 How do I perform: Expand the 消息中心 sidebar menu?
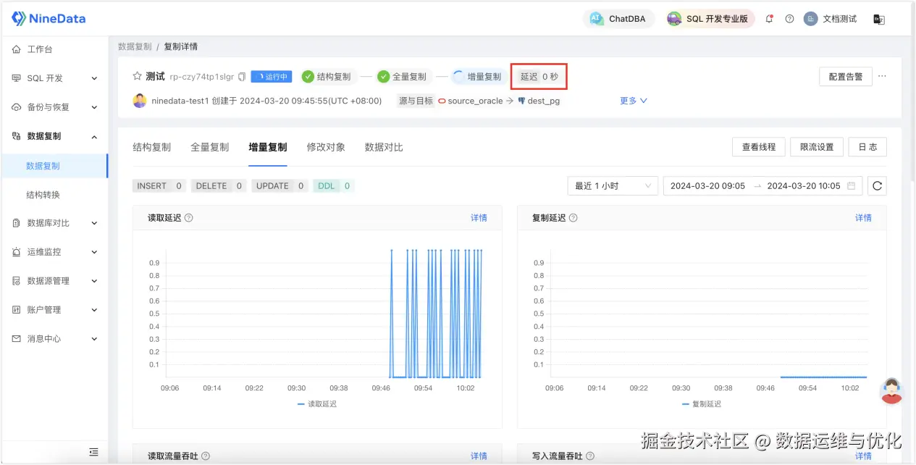[54, 339]
